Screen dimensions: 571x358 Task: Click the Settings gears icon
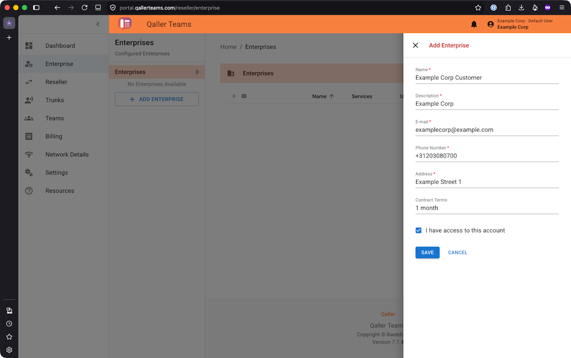(29, 173)
